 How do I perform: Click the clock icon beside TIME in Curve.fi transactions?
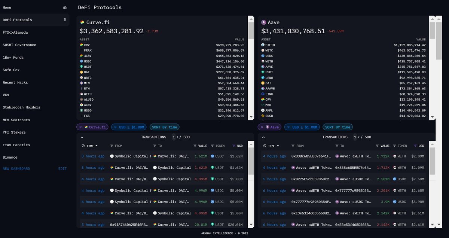[83, 146]
